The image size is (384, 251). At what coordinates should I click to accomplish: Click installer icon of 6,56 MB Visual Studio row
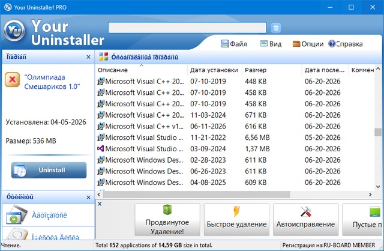[x=101, y=138]
